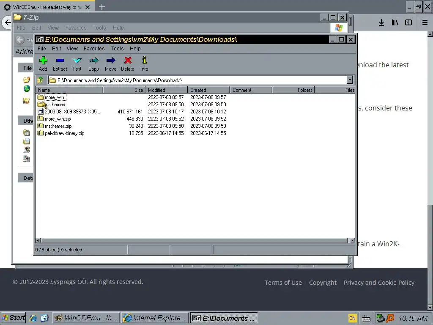Open the Tools menu in 7-Zip
This screenshot has height=325, width=433.
pos(117,49)
